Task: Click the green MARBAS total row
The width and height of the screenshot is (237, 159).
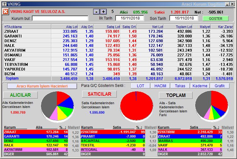Action: click(x=190, y=141)
